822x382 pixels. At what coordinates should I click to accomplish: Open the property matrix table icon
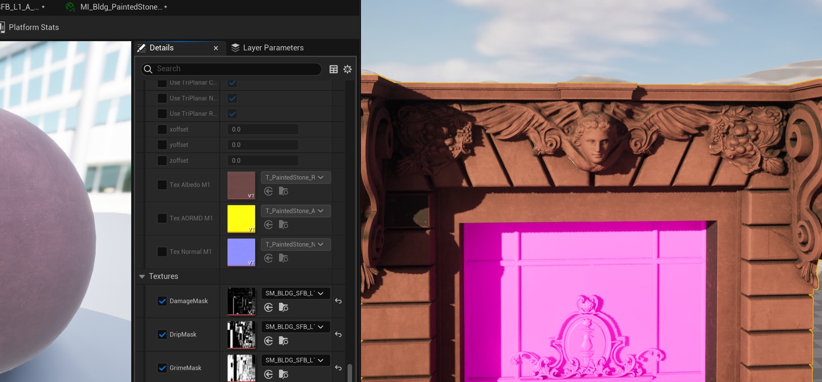[x=334, y=69]
